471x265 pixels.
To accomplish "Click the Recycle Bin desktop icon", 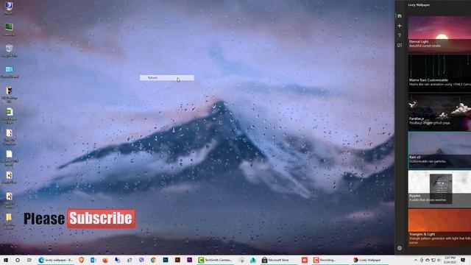I will click(x=9, y=51).
